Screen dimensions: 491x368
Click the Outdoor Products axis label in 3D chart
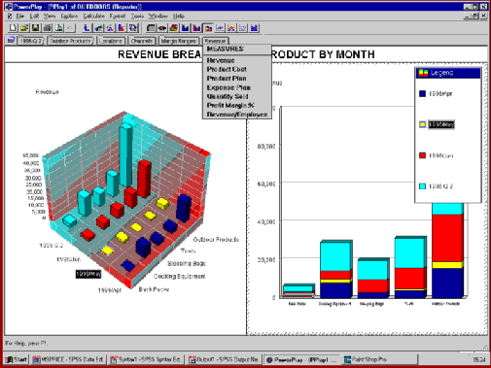[216, 240]
